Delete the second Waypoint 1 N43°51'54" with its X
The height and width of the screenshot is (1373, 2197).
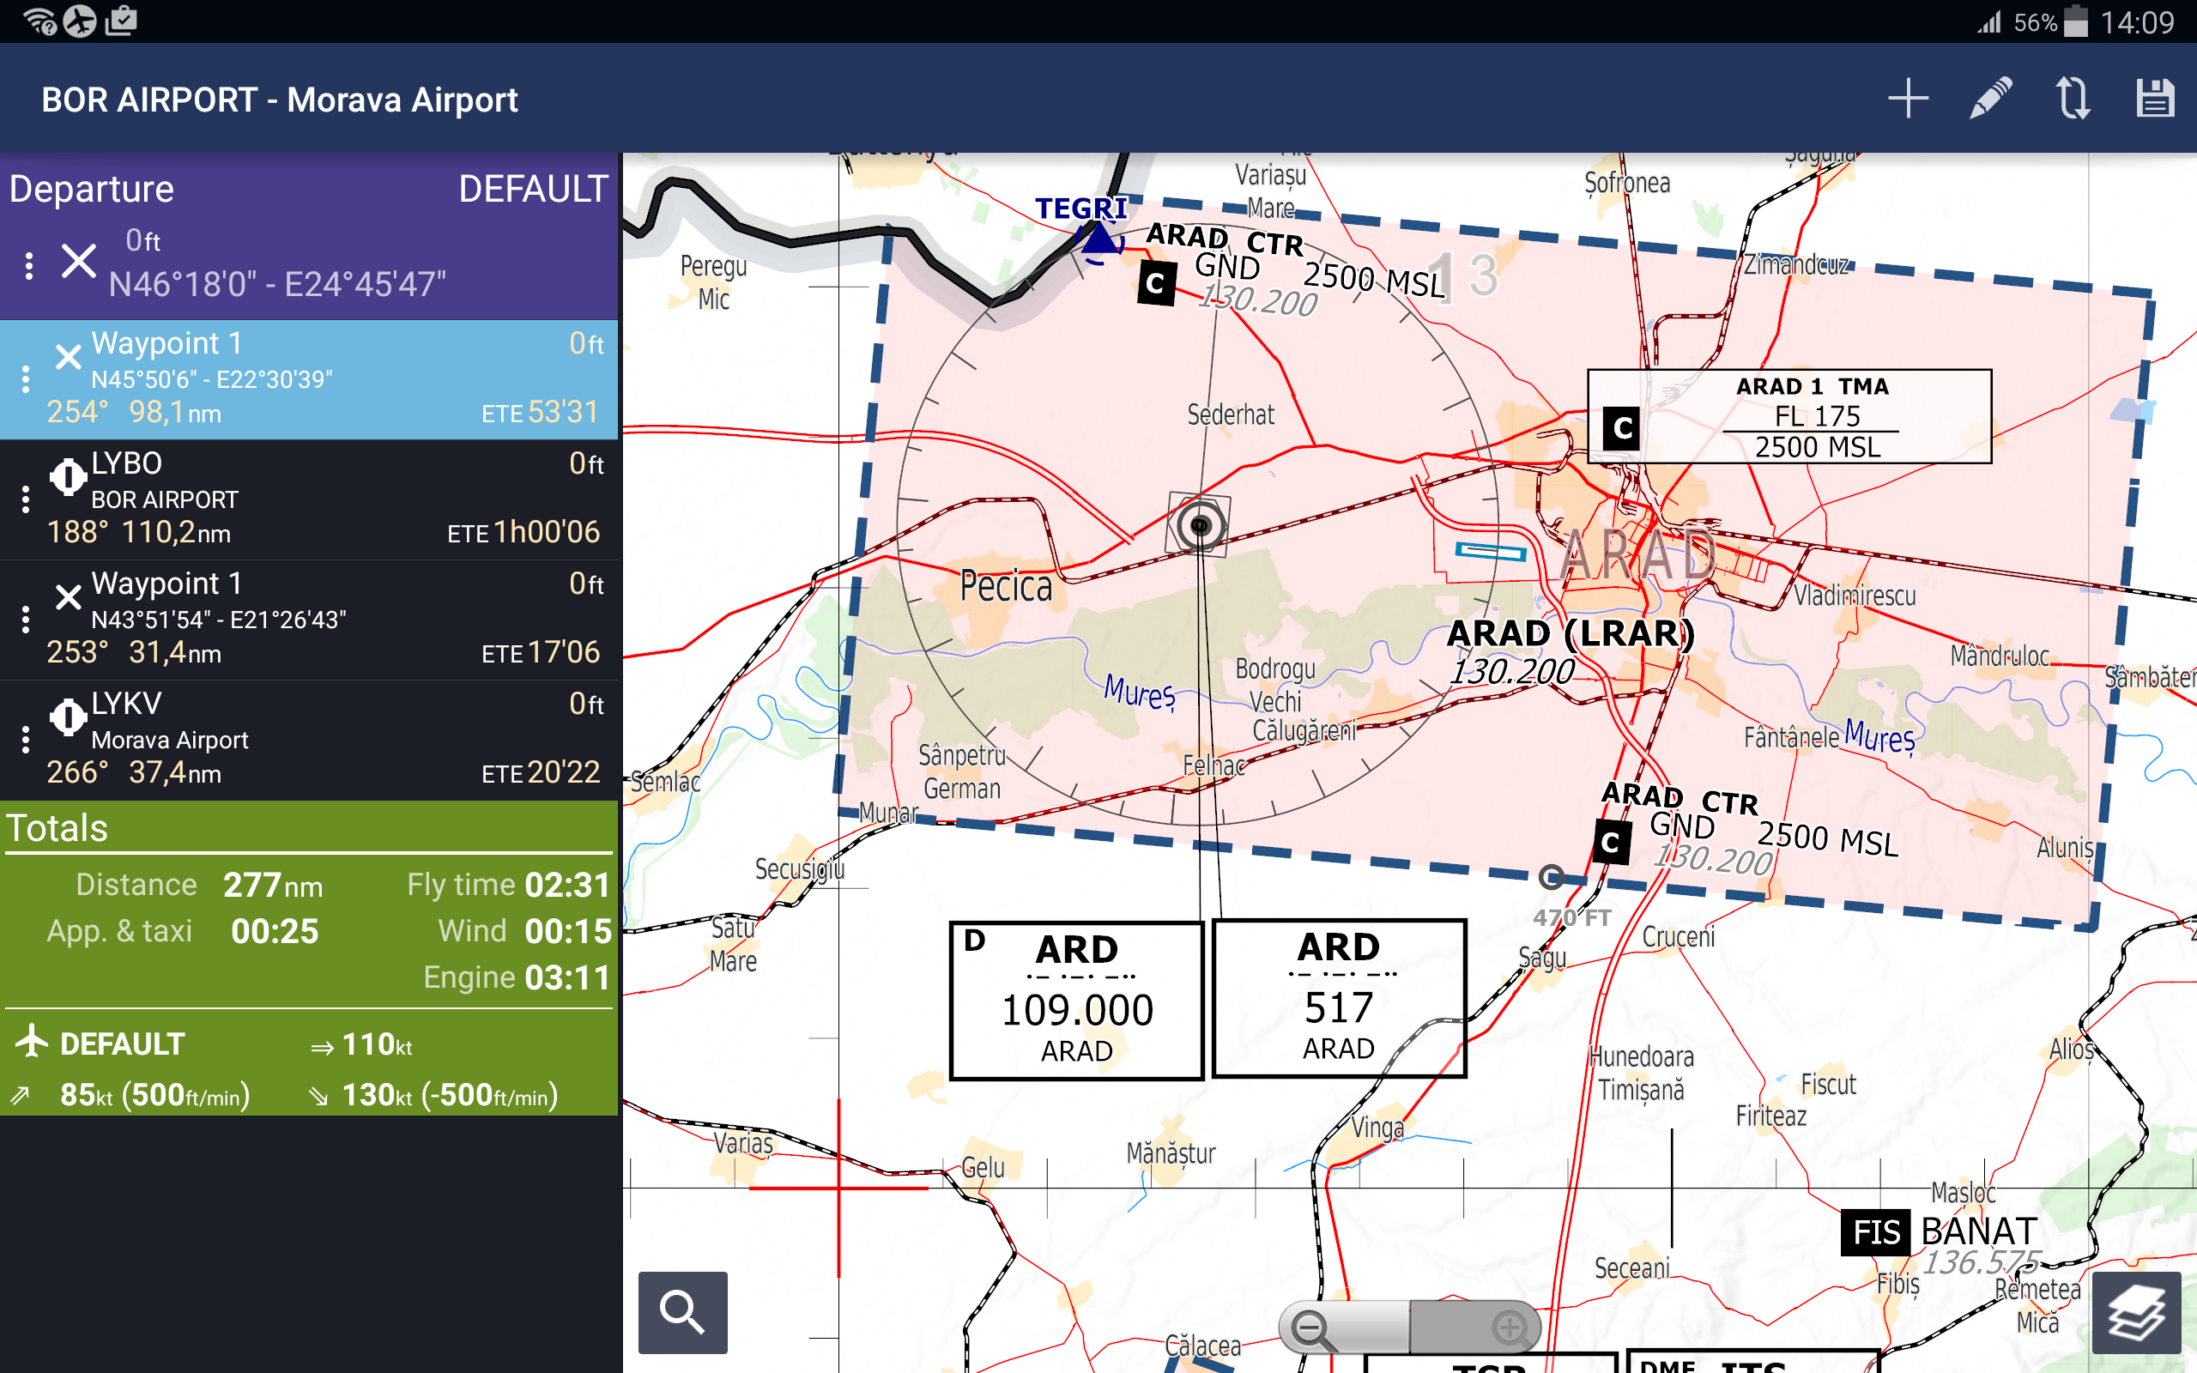point(68,596)
